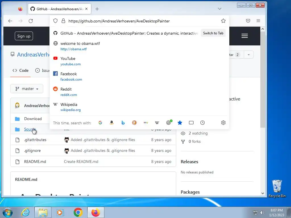This screenshot has width=291, height=218.
Task: Select the Tabs search shortcut icon
Action: [191, 123]
